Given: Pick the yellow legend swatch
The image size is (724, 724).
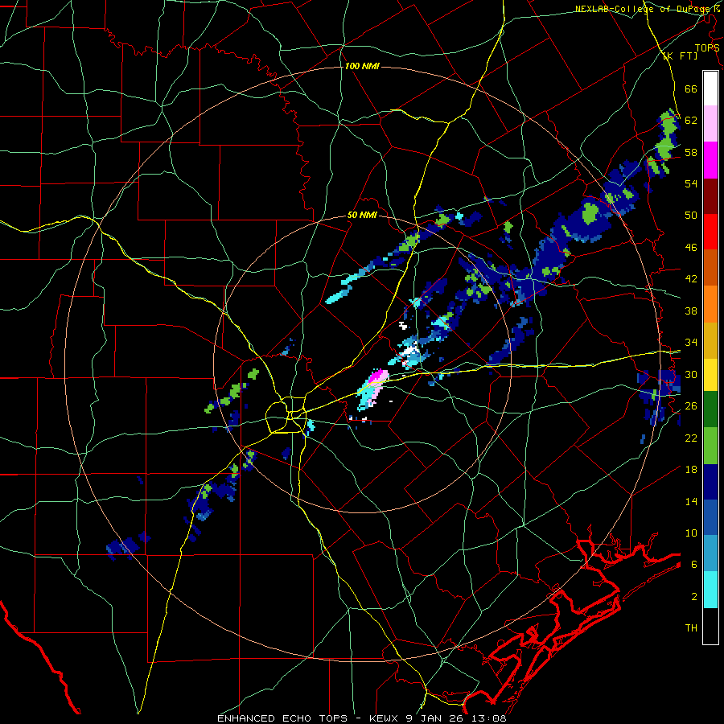Looking at the screenshot, I should (x=710, y=375).
